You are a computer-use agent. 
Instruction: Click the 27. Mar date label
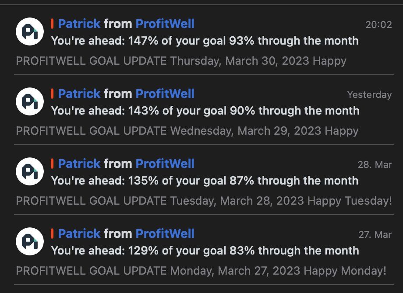pos(375,235)
